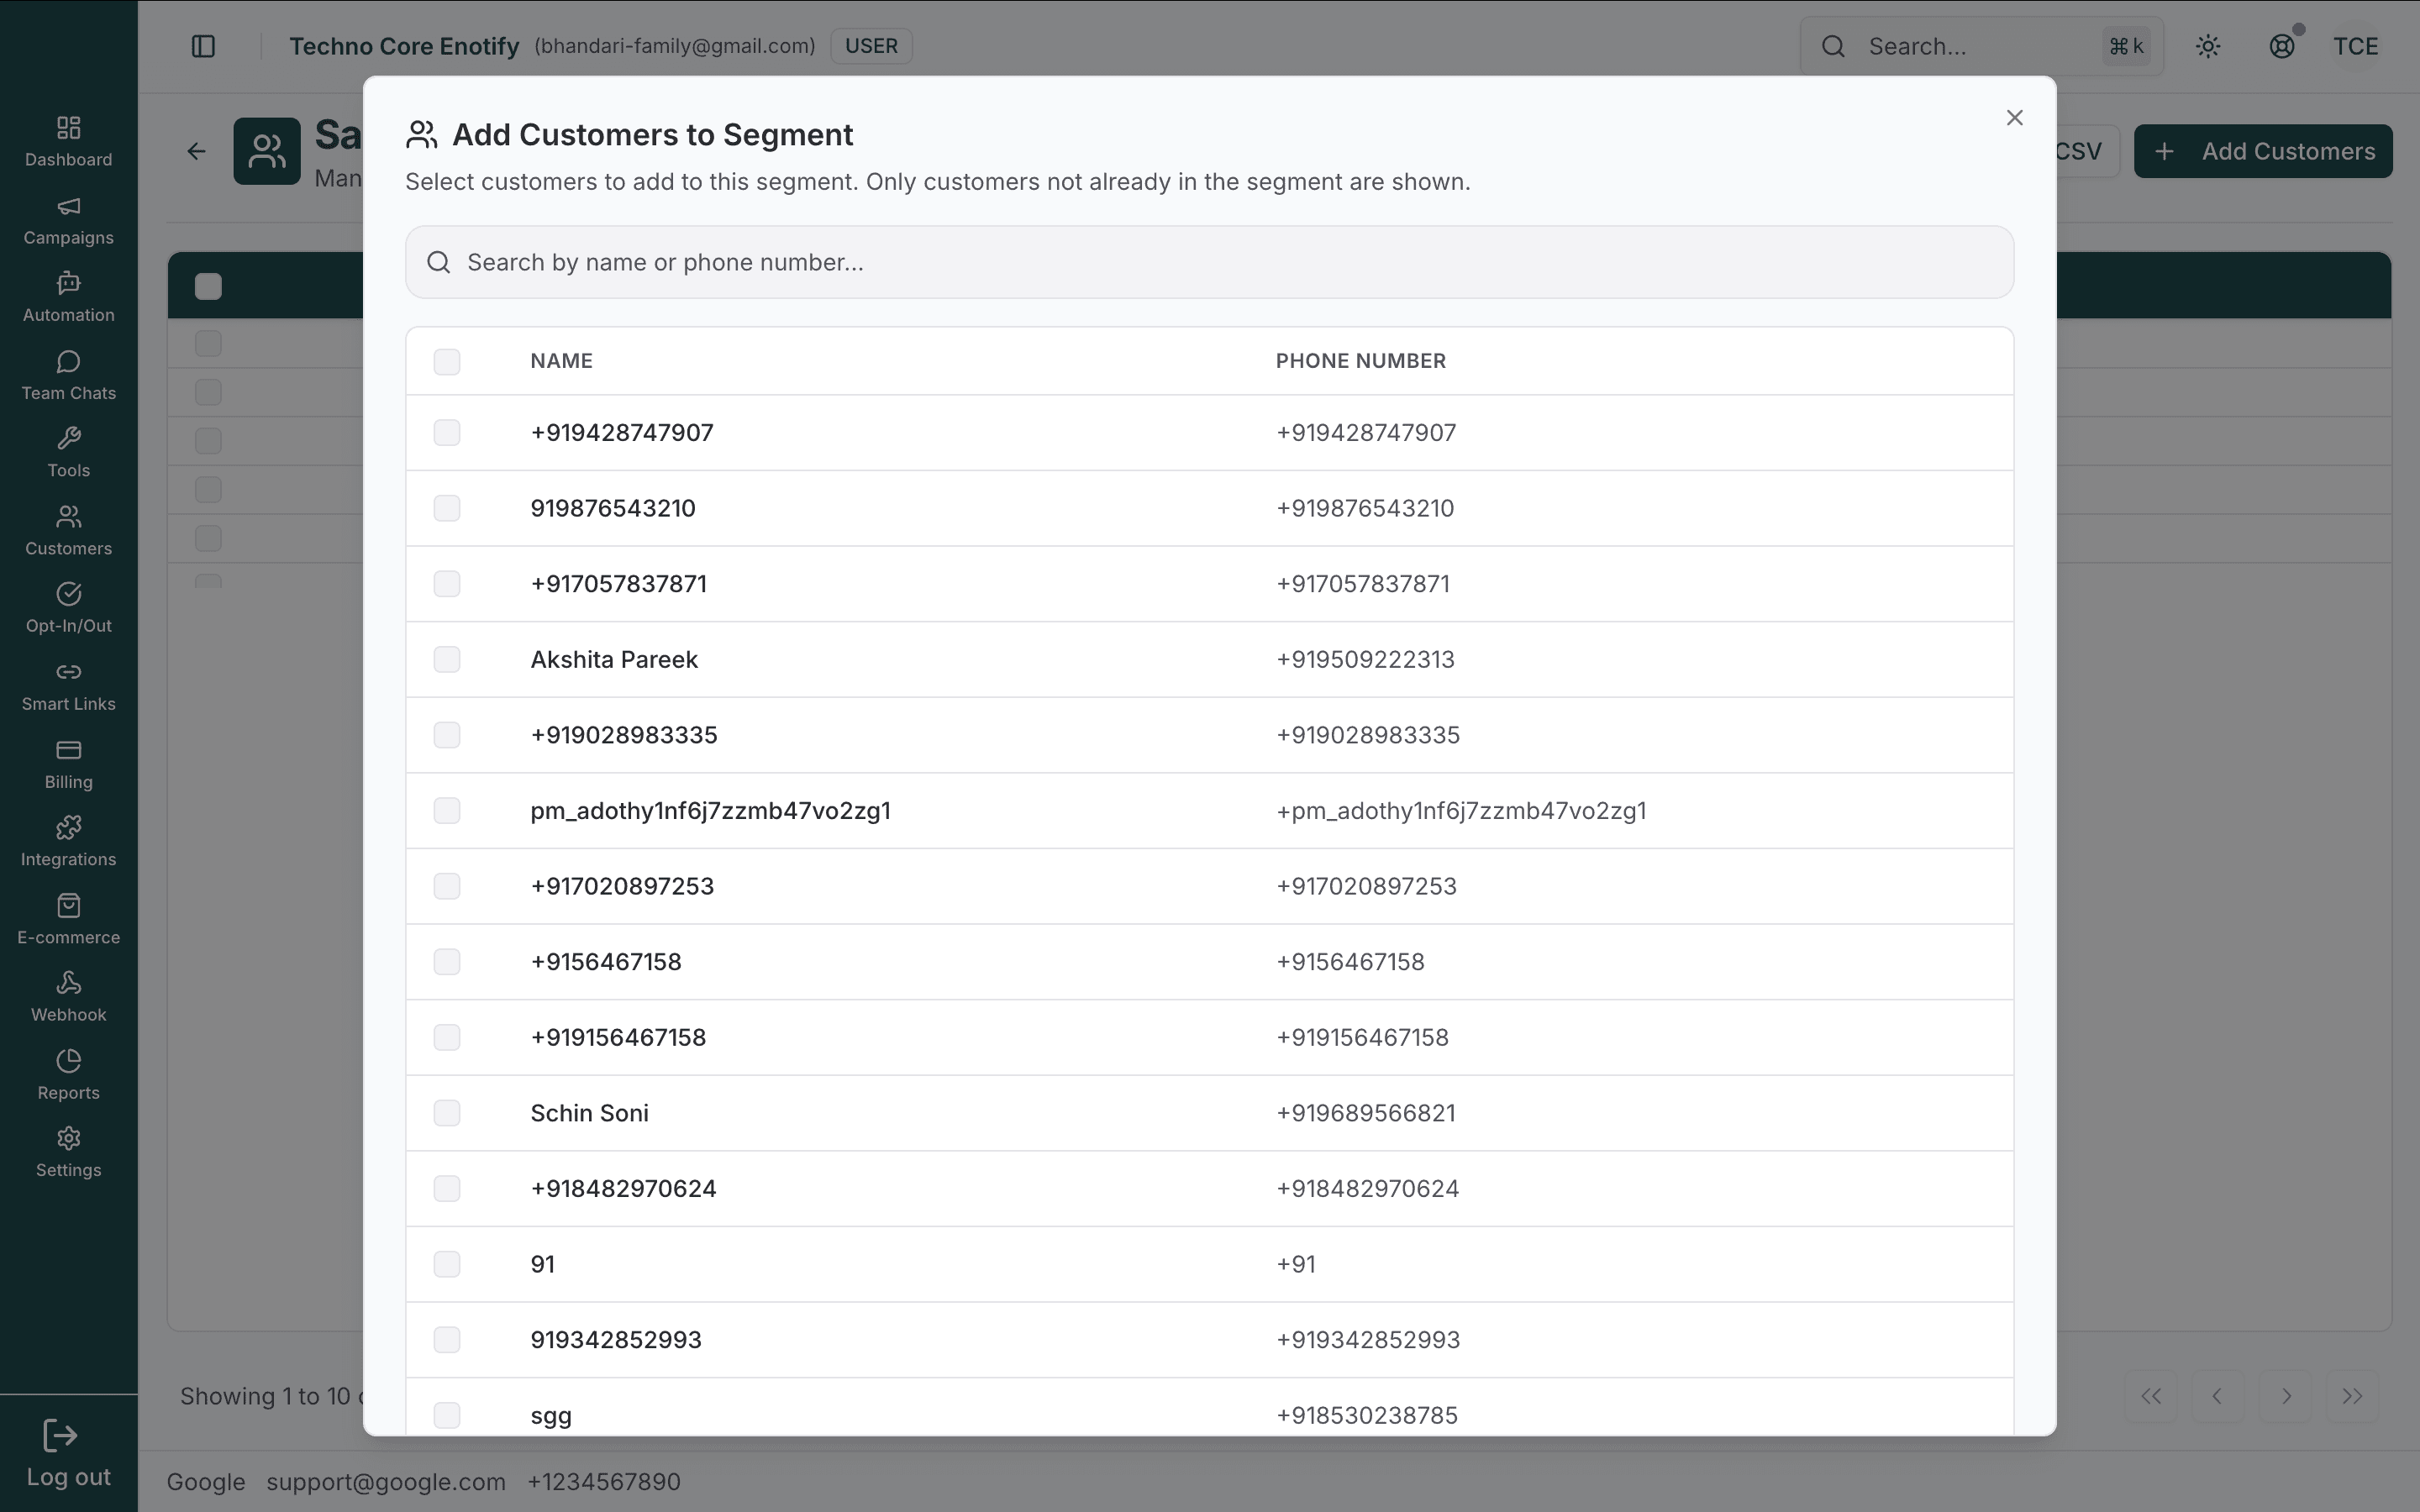Image resolution: width=2420 pixels, height=1512 pixels.
Task: Open Tools in the sidebar
Action: click(68, 452)
